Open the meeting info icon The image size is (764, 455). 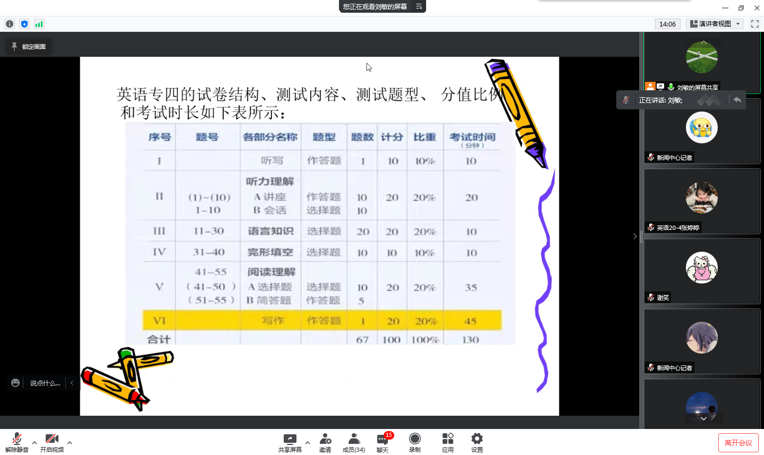10,24
